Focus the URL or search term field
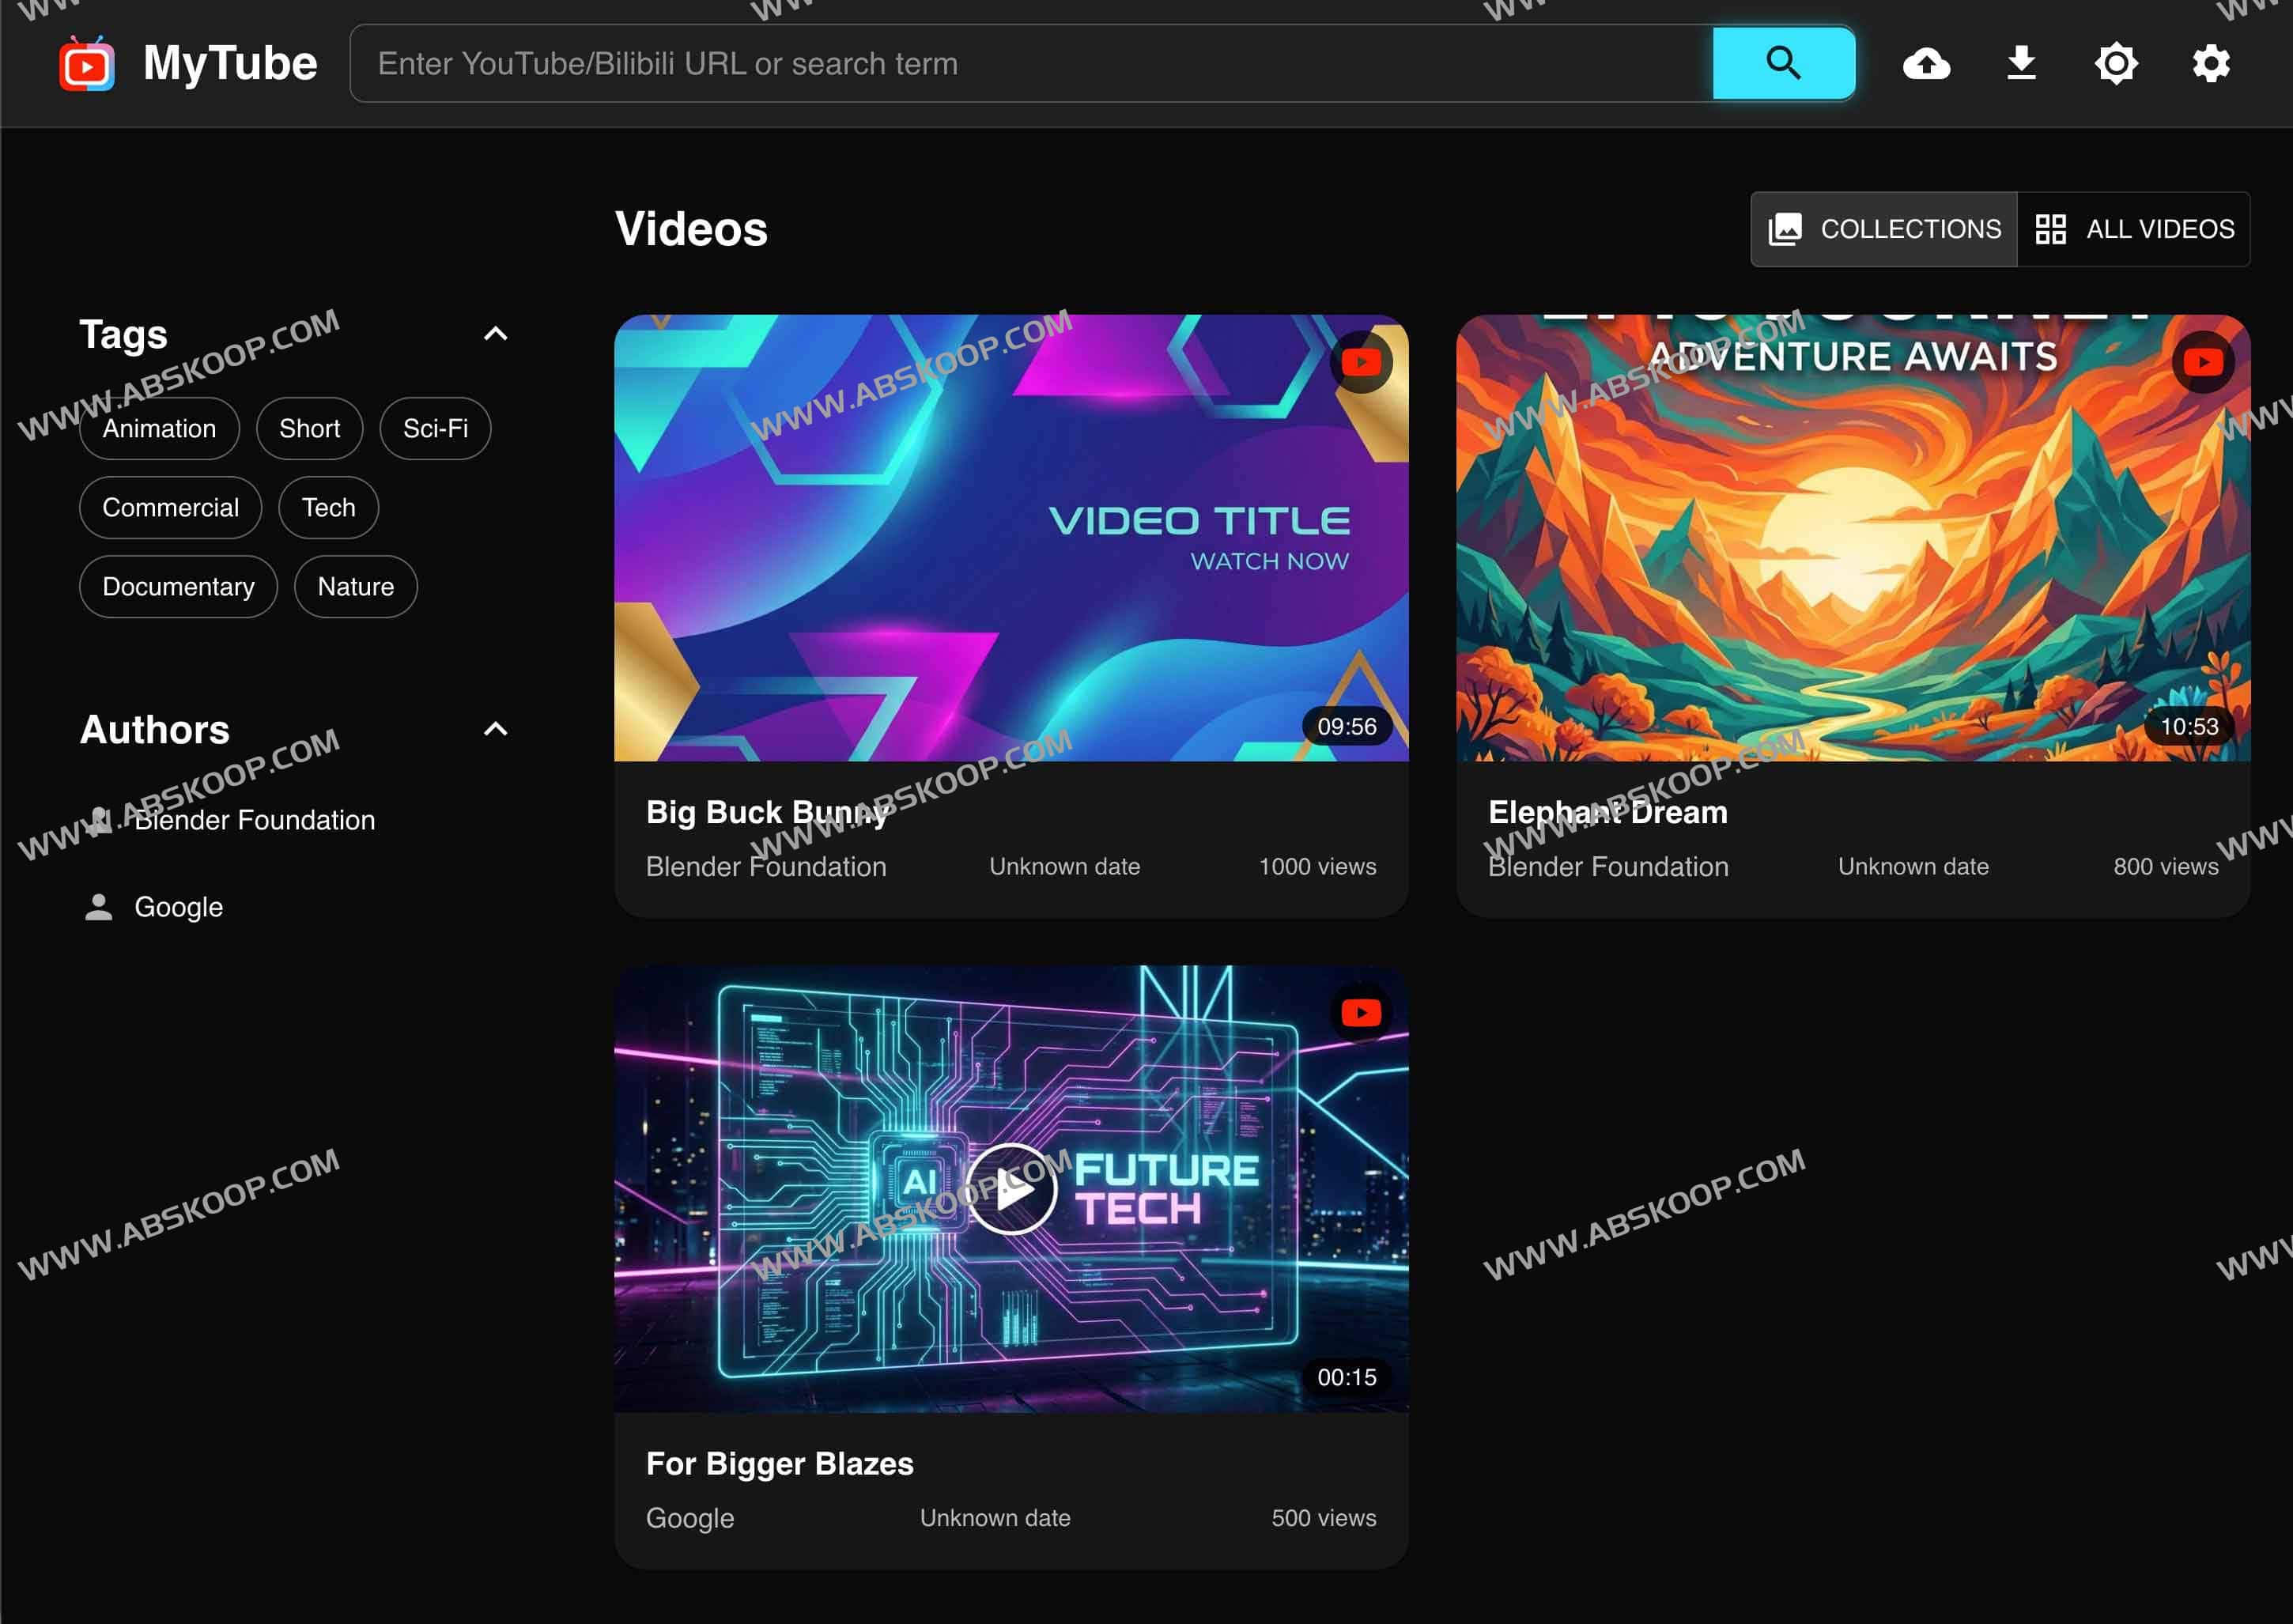This screenshot has width=2293, height=1624. pyautogui.click(x=1030, y=64)
